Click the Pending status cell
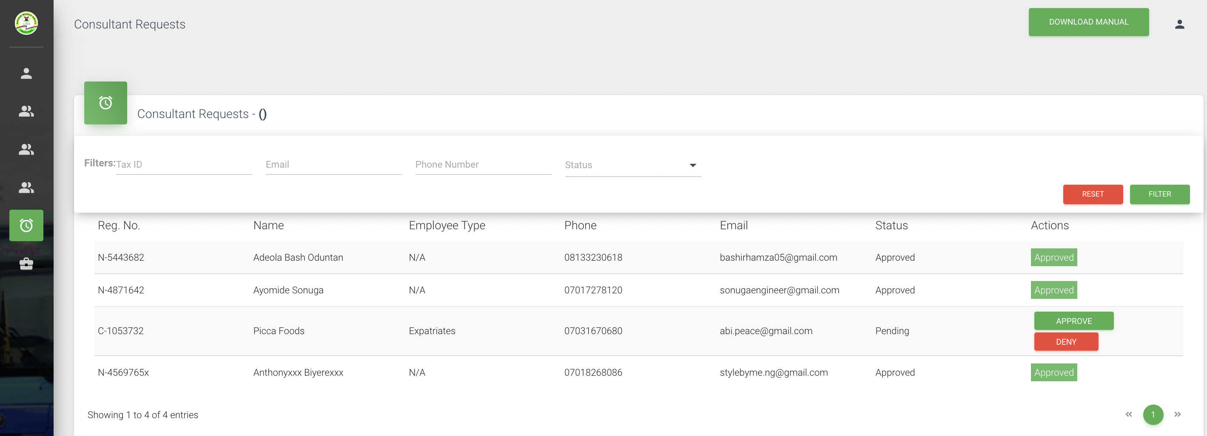Viewport: 1207px width, 436px height. tap(892, 331)
